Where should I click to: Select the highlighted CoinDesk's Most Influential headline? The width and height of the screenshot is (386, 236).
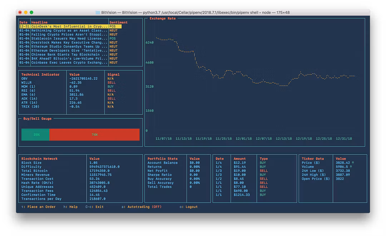pyautogui.click(x=70, y=26)
